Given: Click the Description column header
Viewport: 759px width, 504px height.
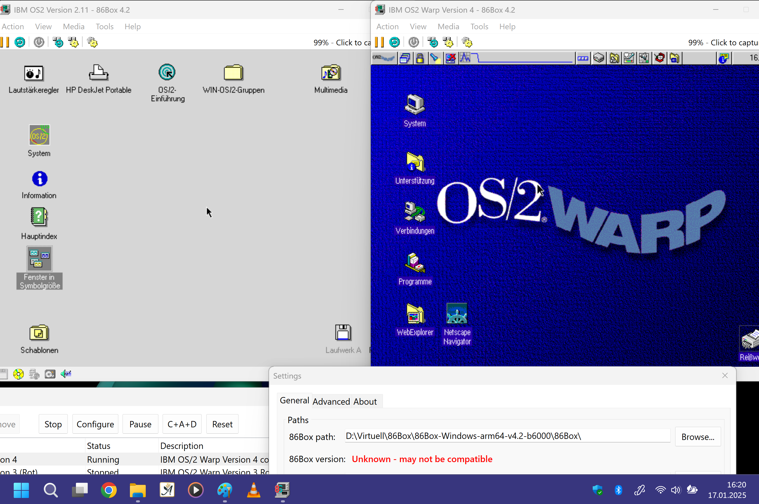Looking at the screenshot, I should coord(214,446).
